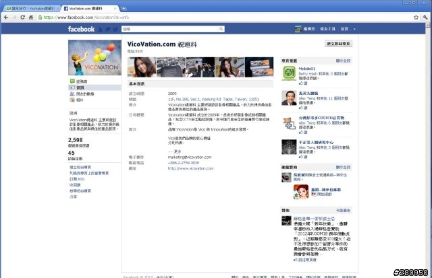Image resolution: width=432 pixels, height=278 pixels.
Task: Select the highlighted Info item in left sidebar
Action: click(x=94, y=88)
